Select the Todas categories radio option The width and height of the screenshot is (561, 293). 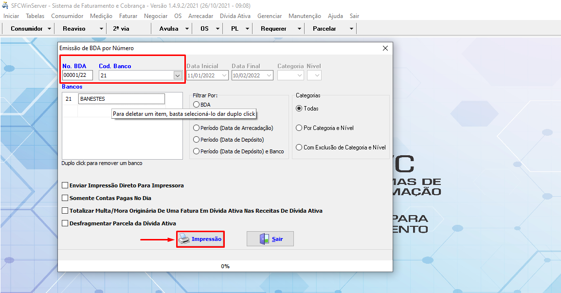(299, 109)
